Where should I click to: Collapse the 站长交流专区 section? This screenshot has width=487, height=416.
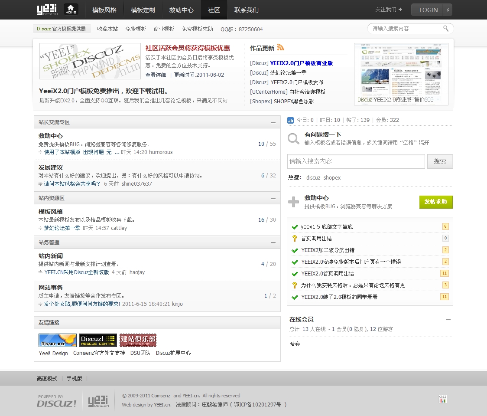click(x=273, y=122)
